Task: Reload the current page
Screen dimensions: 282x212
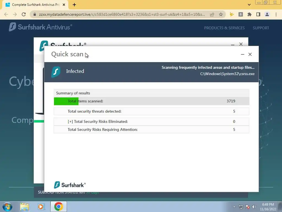Action: point(24,14)
